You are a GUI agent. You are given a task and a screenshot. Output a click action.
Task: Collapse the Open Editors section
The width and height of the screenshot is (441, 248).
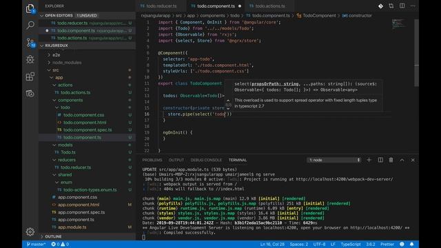pos(42,15)
